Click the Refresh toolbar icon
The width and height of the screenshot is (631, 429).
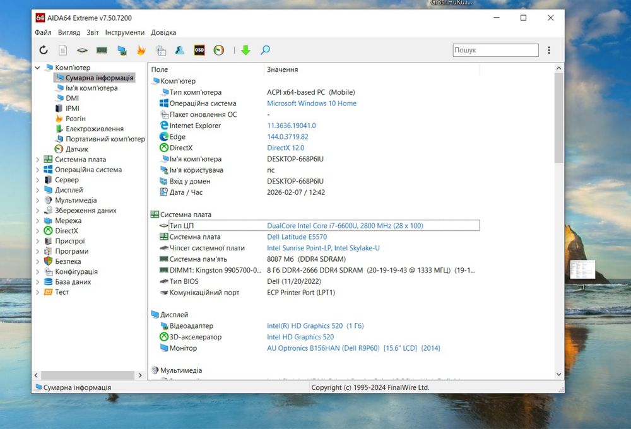click(x=44, y=50)
